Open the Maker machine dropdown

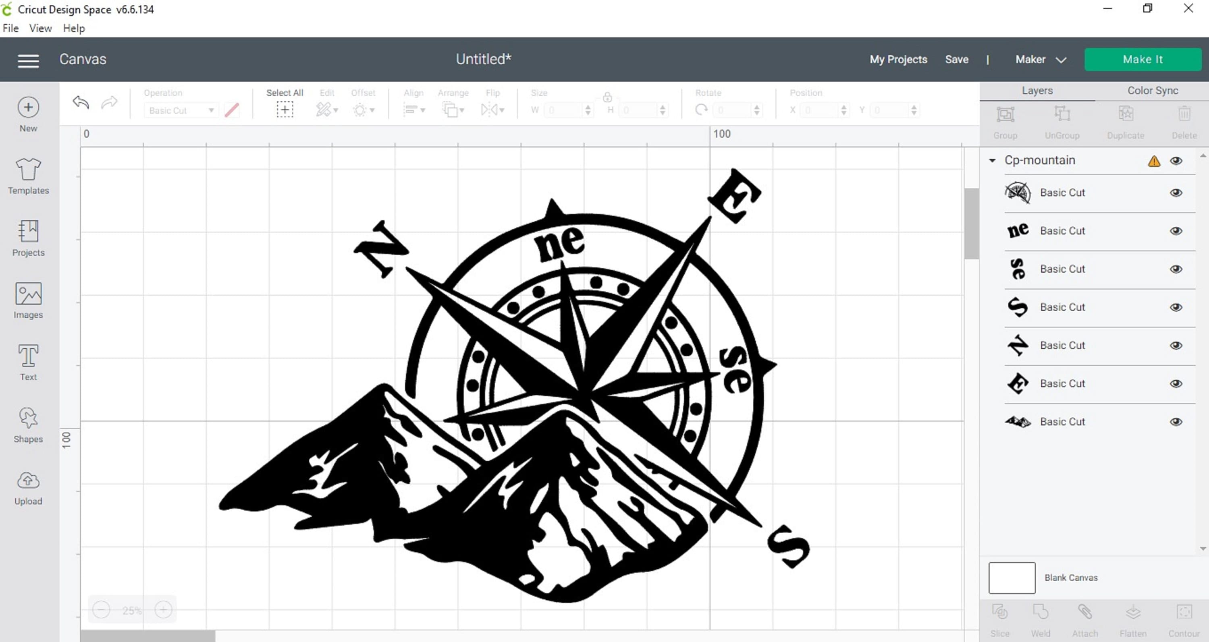click(x=1040, y=60)
